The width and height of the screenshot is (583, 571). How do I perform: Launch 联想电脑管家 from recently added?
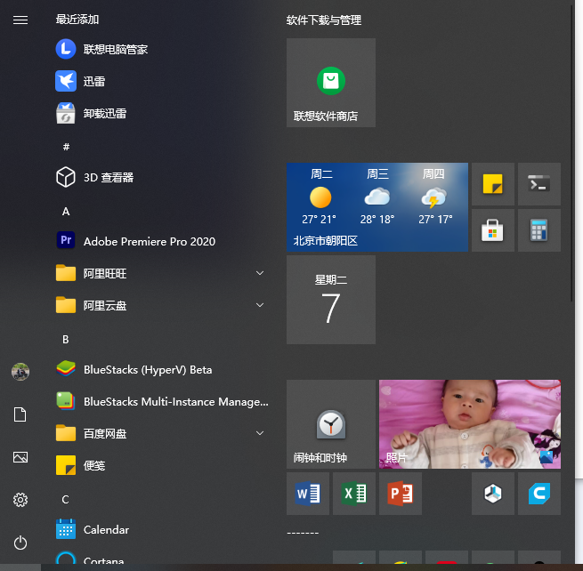coord(162,49)
